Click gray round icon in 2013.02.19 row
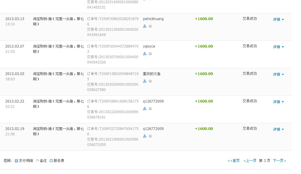 pyautogui.click(x=150, y=136)
